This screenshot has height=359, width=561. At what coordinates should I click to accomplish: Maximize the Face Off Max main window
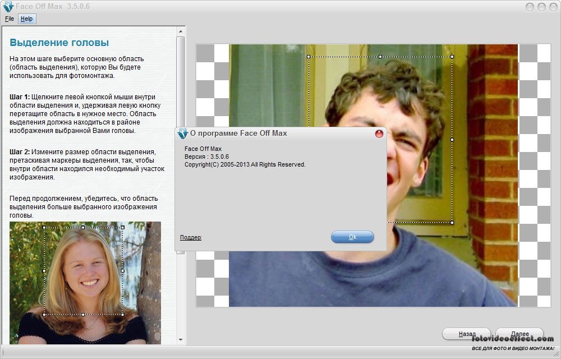542,7
